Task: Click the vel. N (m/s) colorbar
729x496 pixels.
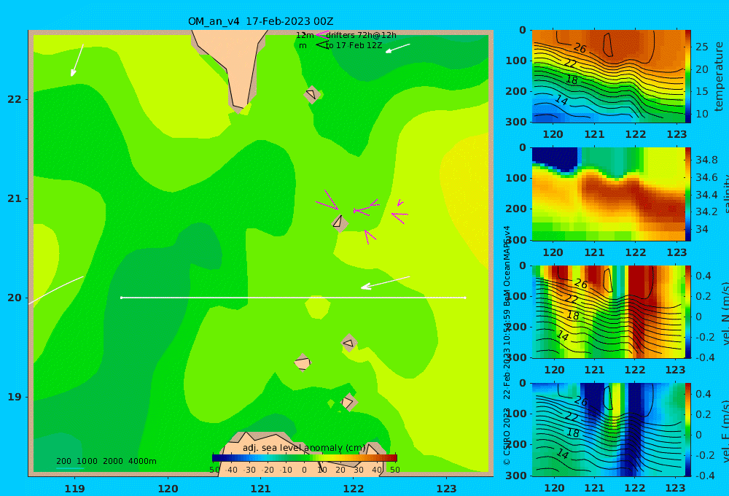Action: (687, 311)
